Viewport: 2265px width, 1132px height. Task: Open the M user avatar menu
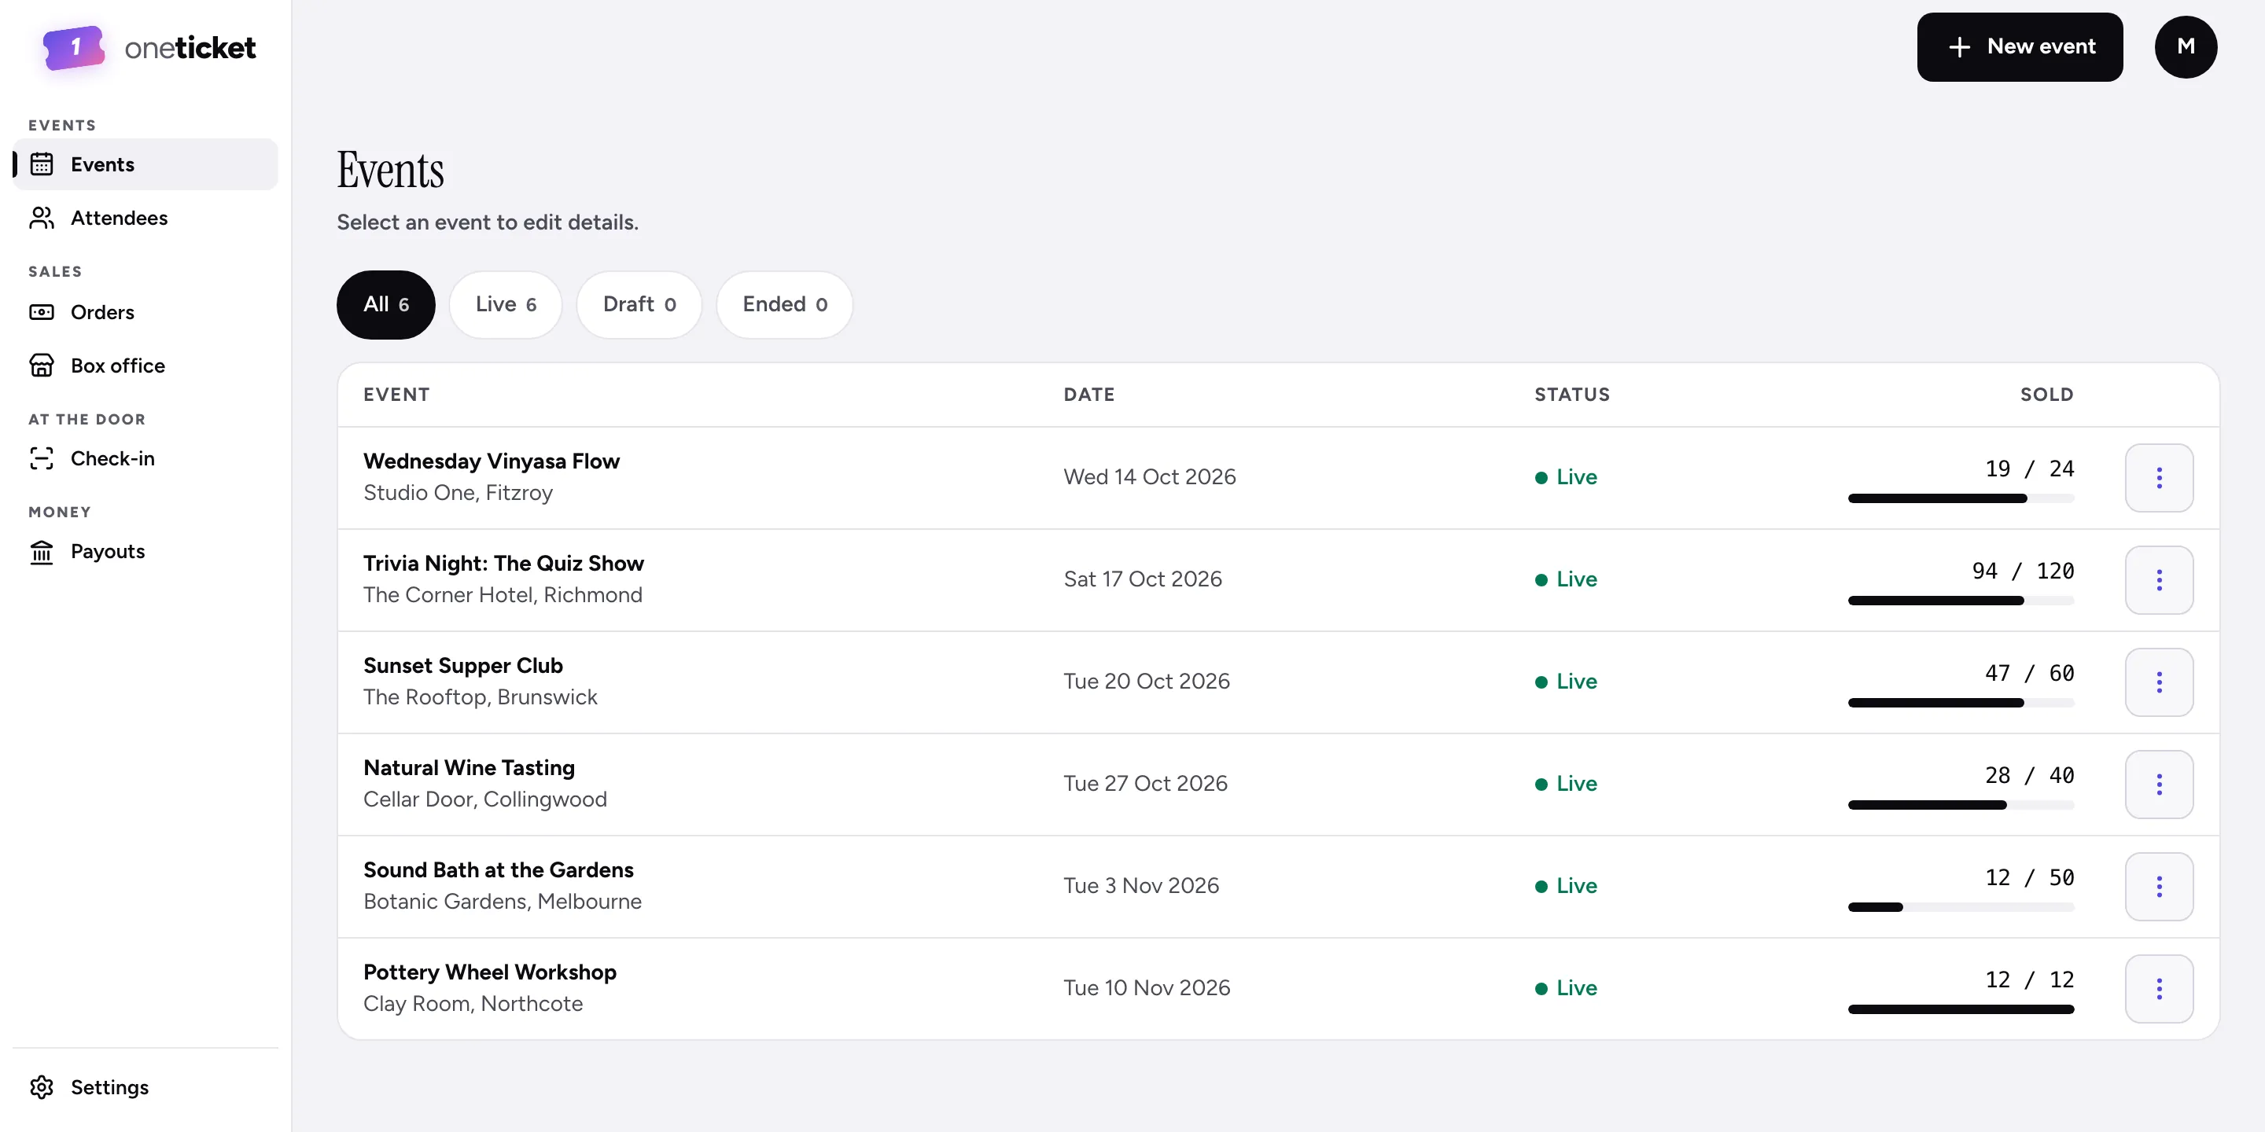coord(2185,47)
